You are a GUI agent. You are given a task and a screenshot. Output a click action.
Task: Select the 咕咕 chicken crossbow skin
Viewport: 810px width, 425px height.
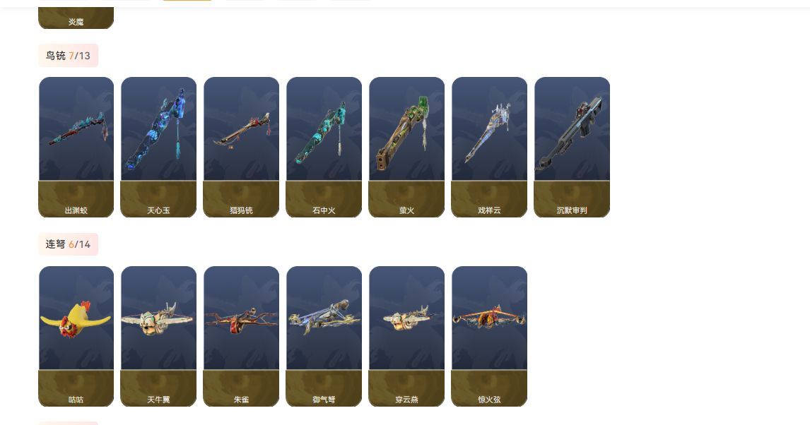pyautogui.click(x=76, y=336)
